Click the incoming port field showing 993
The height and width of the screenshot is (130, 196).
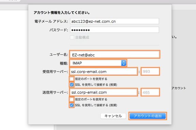click(x=150, y=72)
